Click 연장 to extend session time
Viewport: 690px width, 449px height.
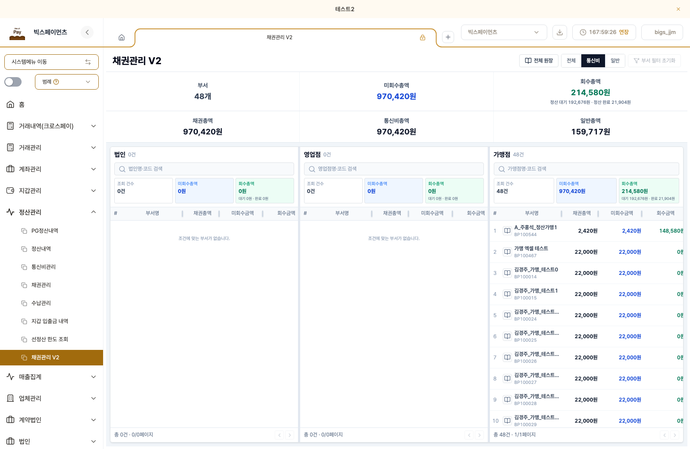[624, 32]
